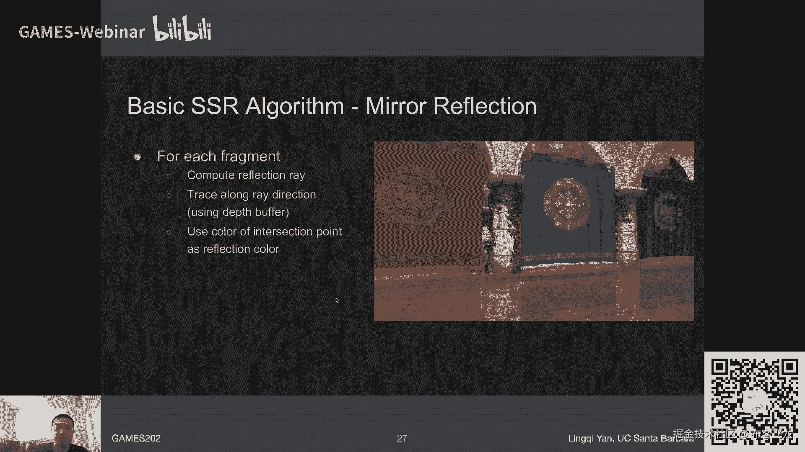Click the using depth buffer line
805x452 pixels.
[238, 212]
